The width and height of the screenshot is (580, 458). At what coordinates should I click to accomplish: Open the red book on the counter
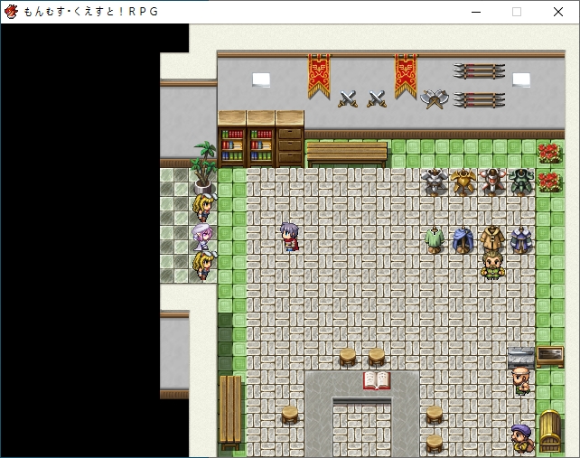[377, 380]
